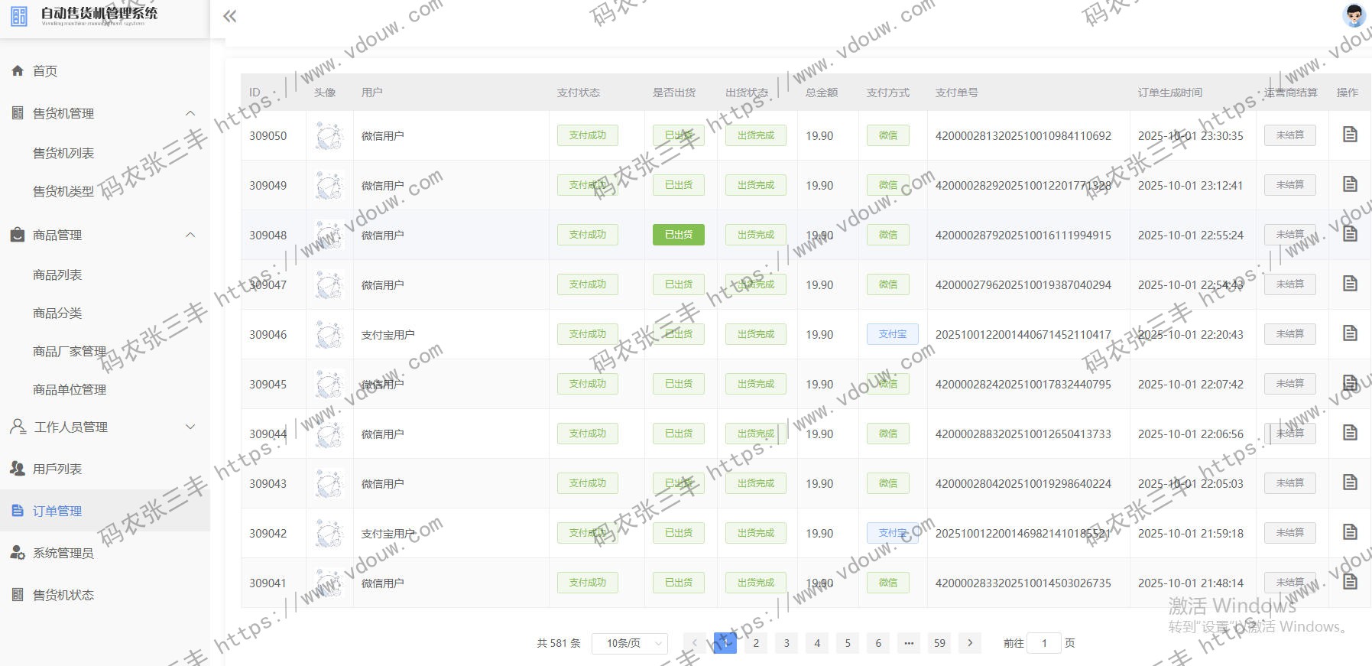Click the highlighted 已出货 tag of order 309048
1372x666 pixels.
[x=678, y=235]
